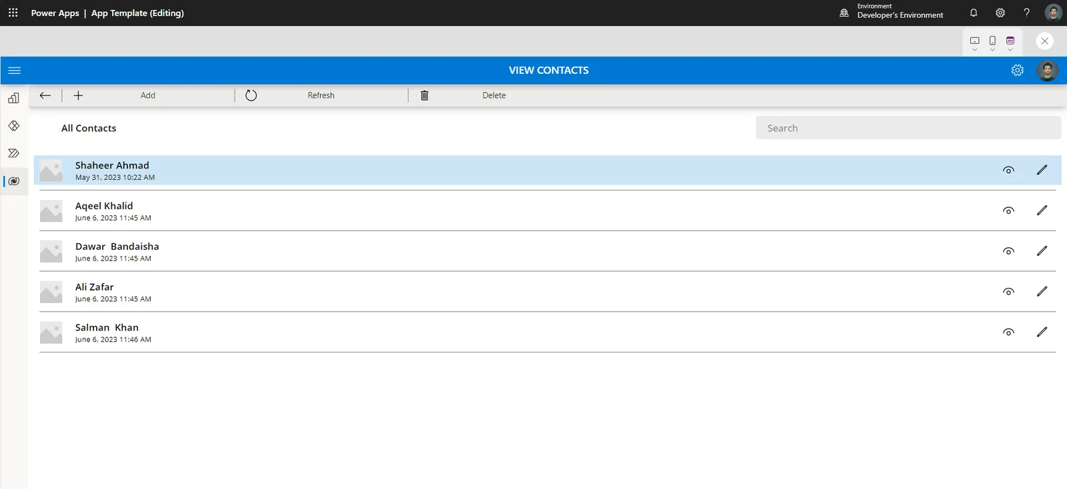Viewport: 1067px width, 489px height.
Task: Edit Salman Khan with the pencil icon
Action: point(1042,332)
